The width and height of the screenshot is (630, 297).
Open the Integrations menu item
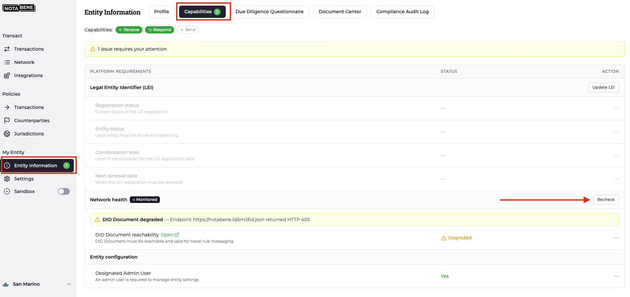(x=37, y=75)
